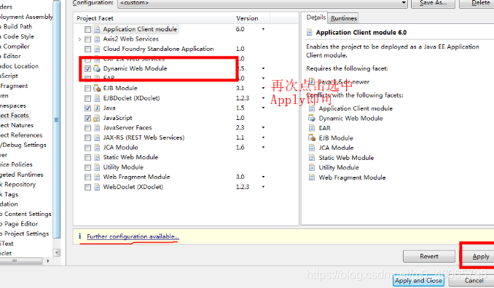The height and width of the screenshot is (288, 494).
Task: Switch to the Runtimes tab
Action: 344,19
